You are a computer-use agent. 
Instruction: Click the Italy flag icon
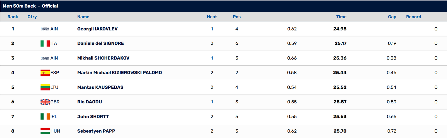point(45,43)
